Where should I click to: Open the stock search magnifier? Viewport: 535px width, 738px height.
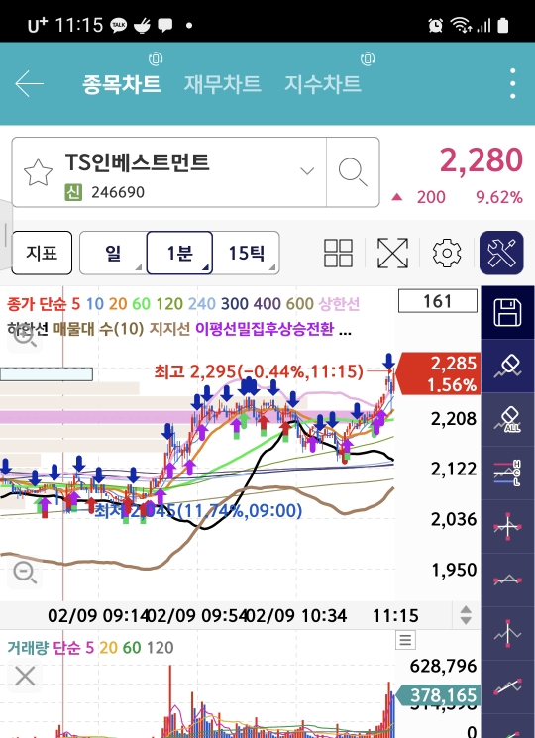[353, 172]
